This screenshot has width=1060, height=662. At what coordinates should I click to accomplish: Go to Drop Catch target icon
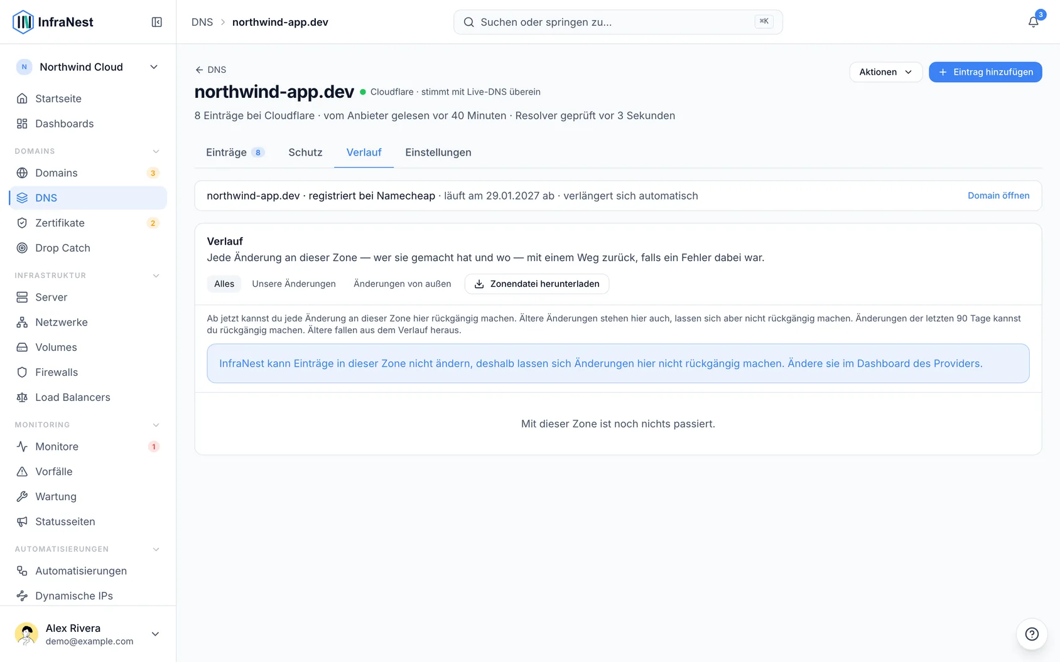[22, 248]
